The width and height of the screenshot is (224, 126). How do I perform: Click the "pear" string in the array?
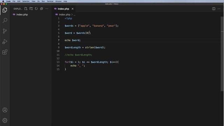[111, 26]
